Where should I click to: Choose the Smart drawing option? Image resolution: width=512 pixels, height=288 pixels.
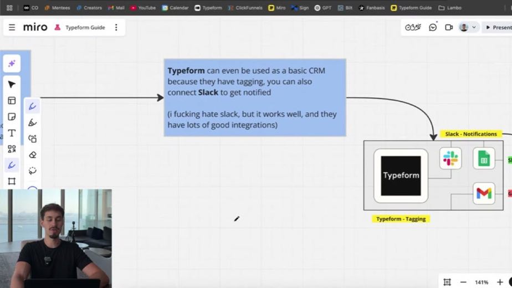click(32, 138)
